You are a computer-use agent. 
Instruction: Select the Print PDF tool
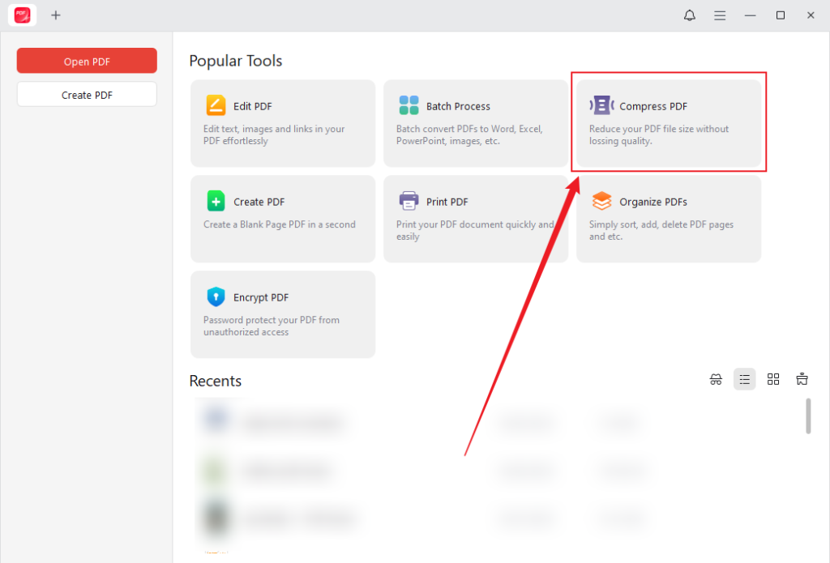(475, 217)
